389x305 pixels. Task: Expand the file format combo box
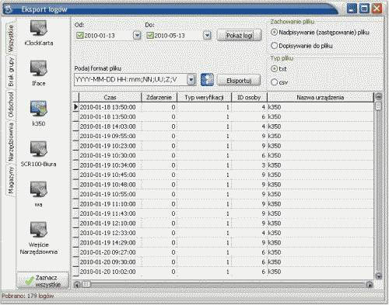click(191, 80)
